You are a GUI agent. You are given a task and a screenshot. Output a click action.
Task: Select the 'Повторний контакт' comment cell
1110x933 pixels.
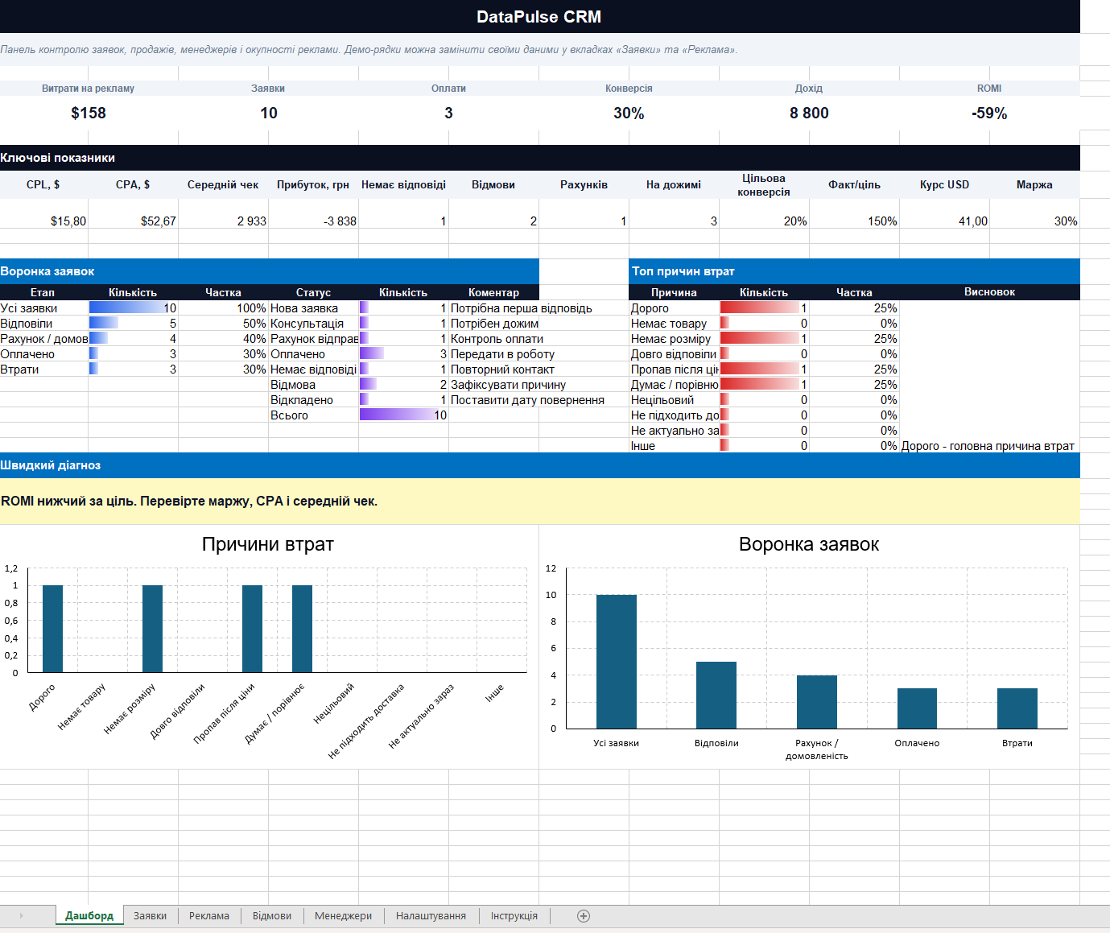502,369
